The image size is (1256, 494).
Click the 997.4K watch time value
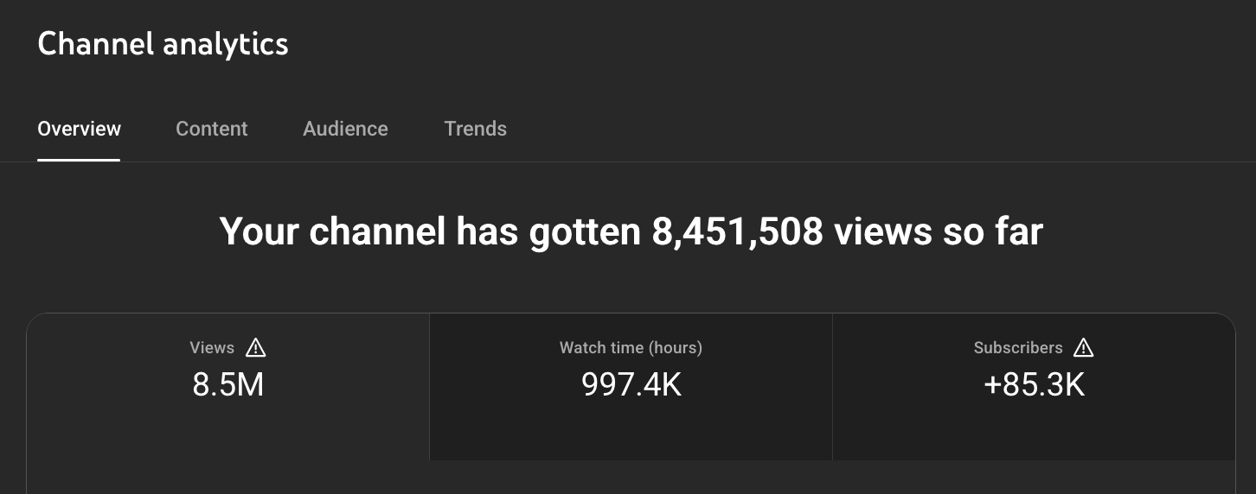(631, 384)
